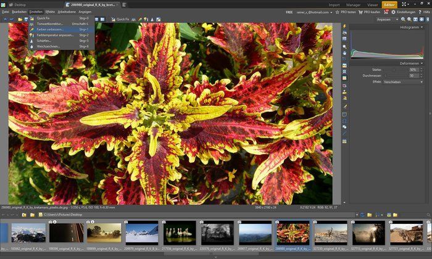432x259 pixels.
Task: Click the Stärke value field showing 50%
Action: (414, 70)
